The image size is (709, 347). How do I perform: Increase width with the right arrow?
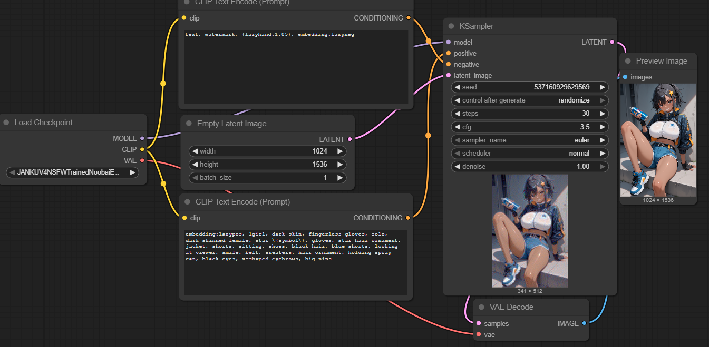point(341,151)
